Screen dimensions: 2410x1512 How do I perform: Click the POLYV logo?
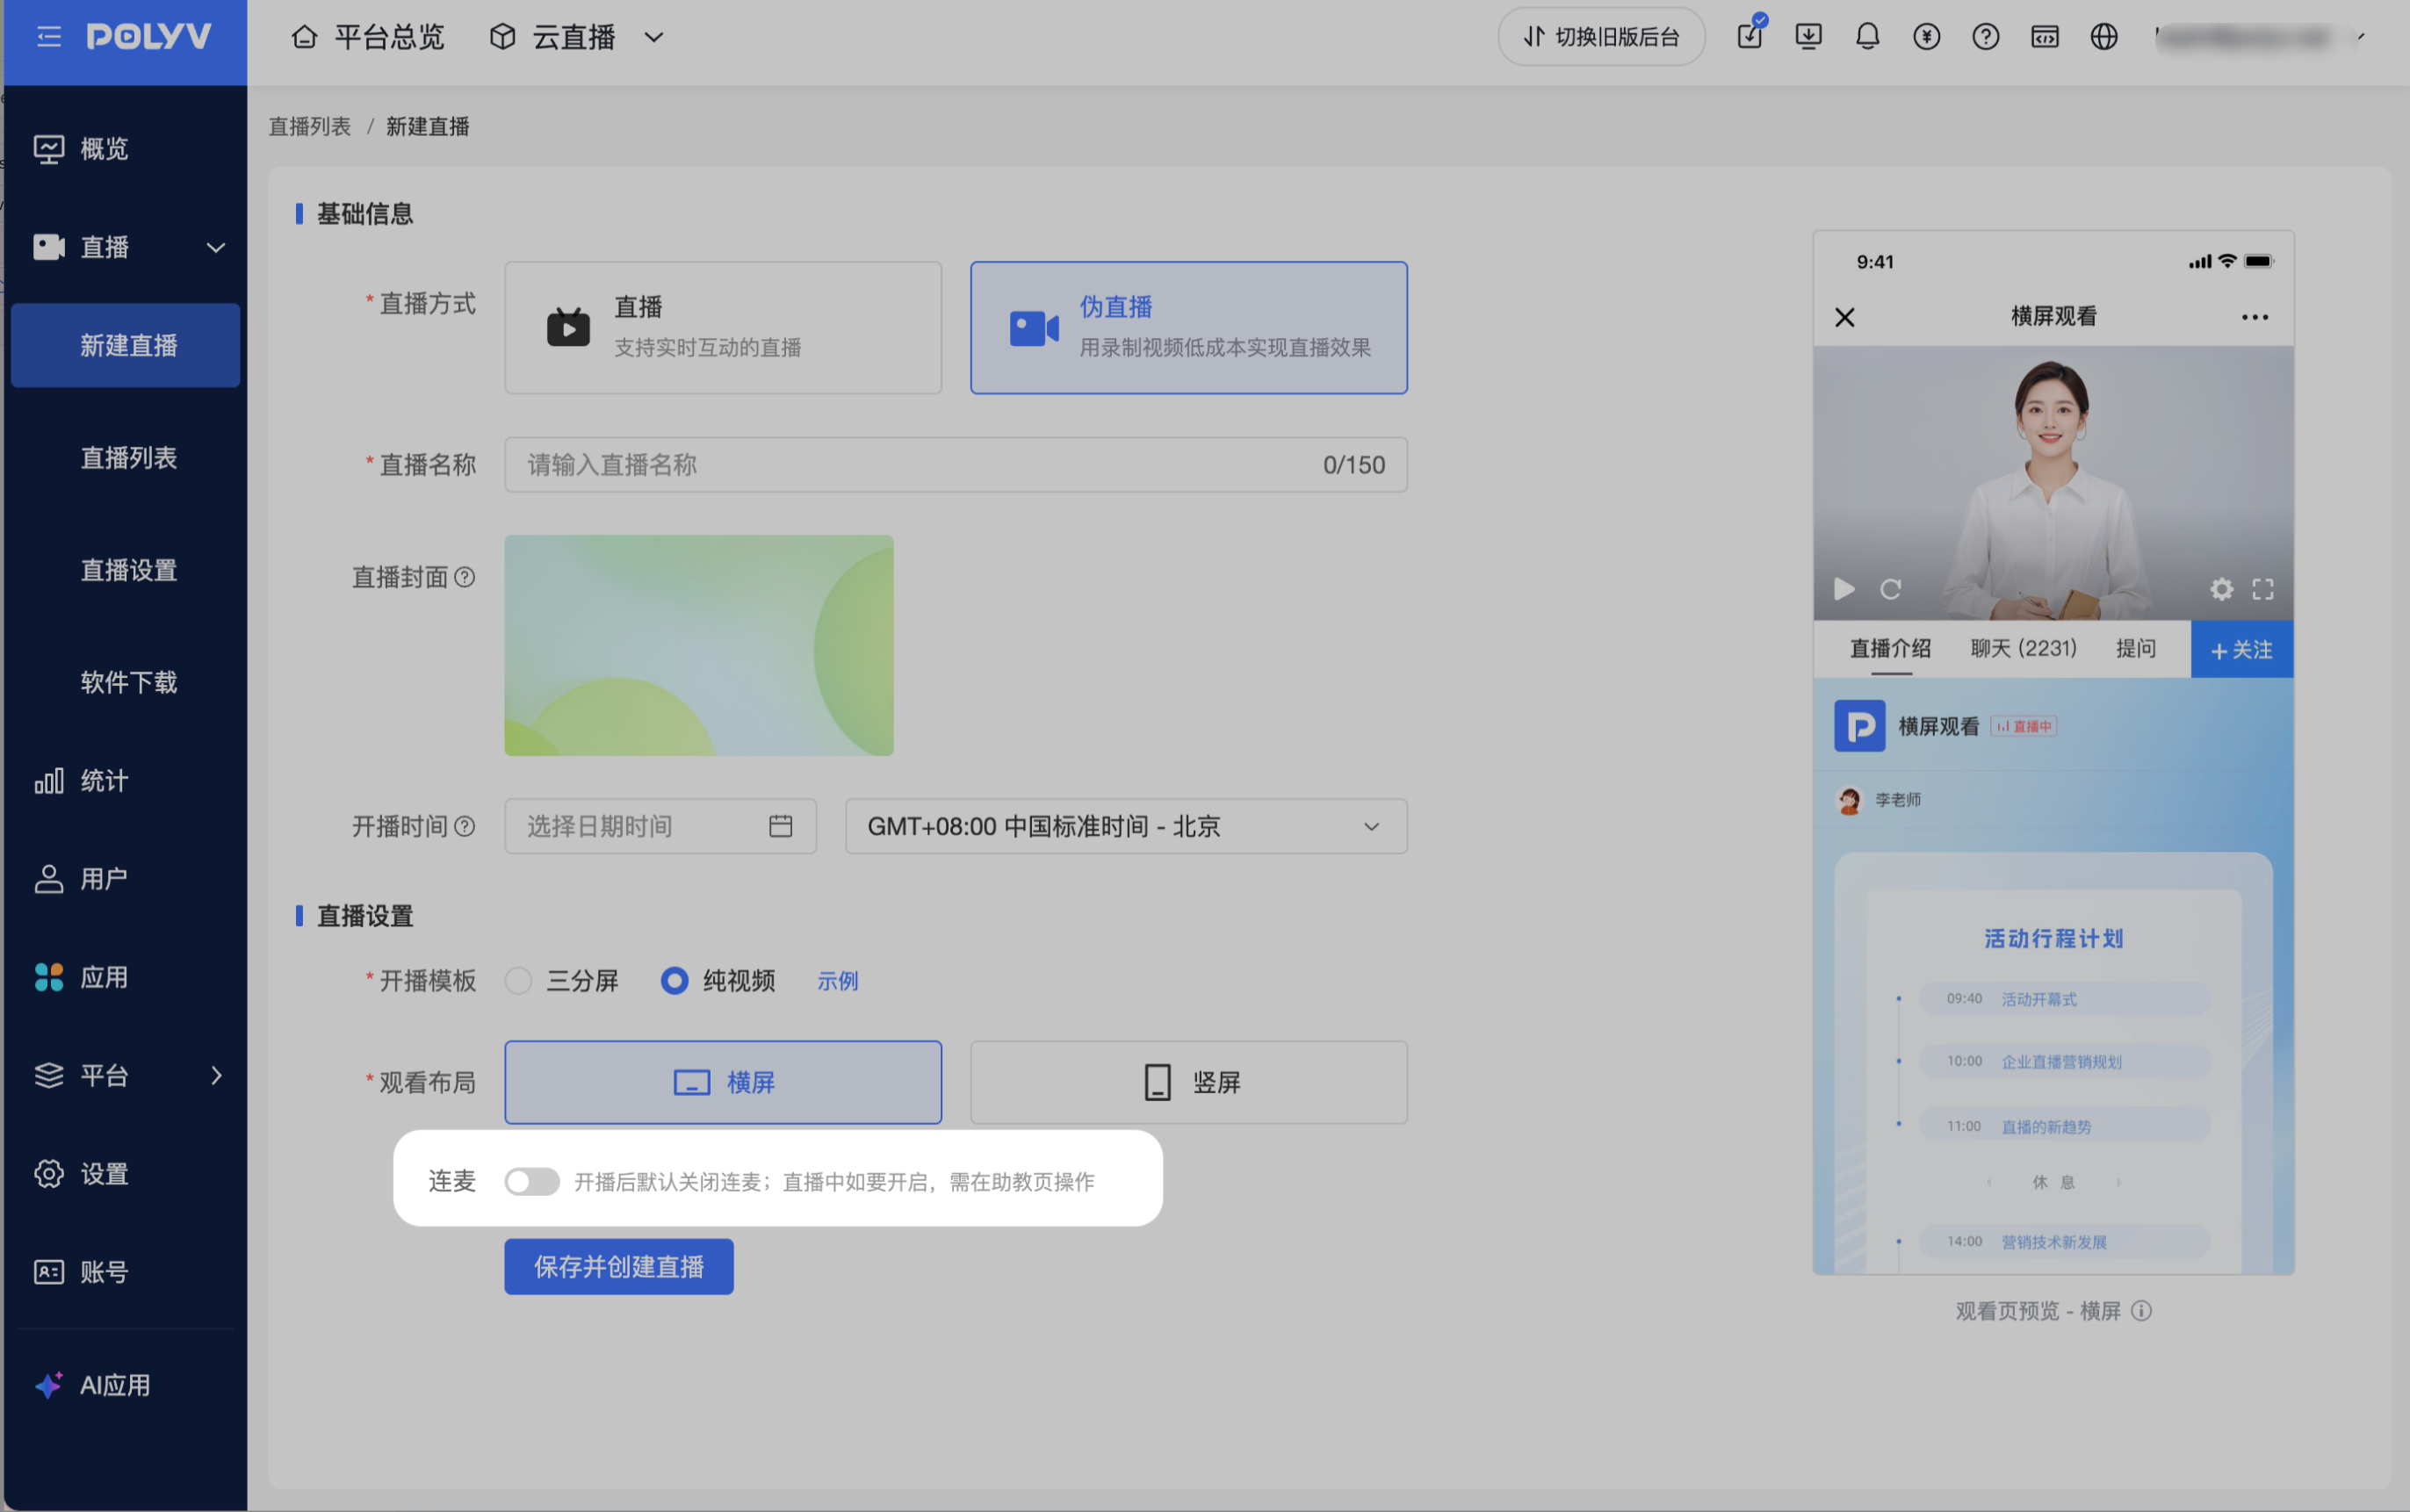[149, 37]
